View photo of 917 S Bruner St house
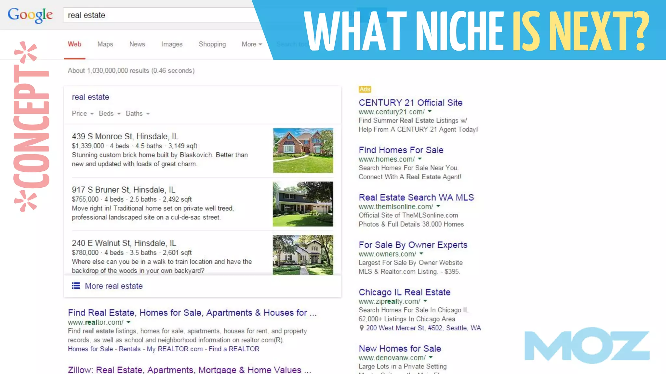 click(x=303, y=204)
